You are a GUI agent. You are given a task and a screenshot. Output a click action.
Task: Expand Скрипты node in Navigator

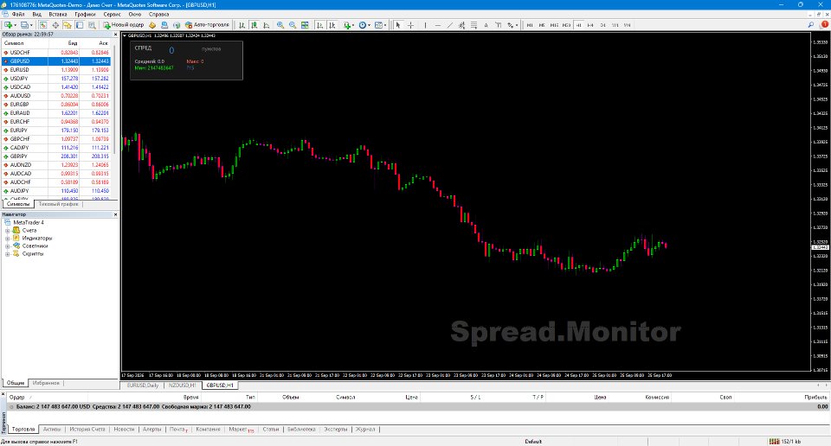(8, 254)
